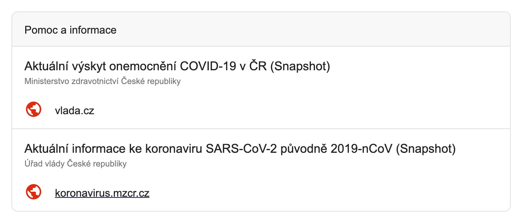Open the koronavirus.mzcr.cz link

tap(102, 193)
